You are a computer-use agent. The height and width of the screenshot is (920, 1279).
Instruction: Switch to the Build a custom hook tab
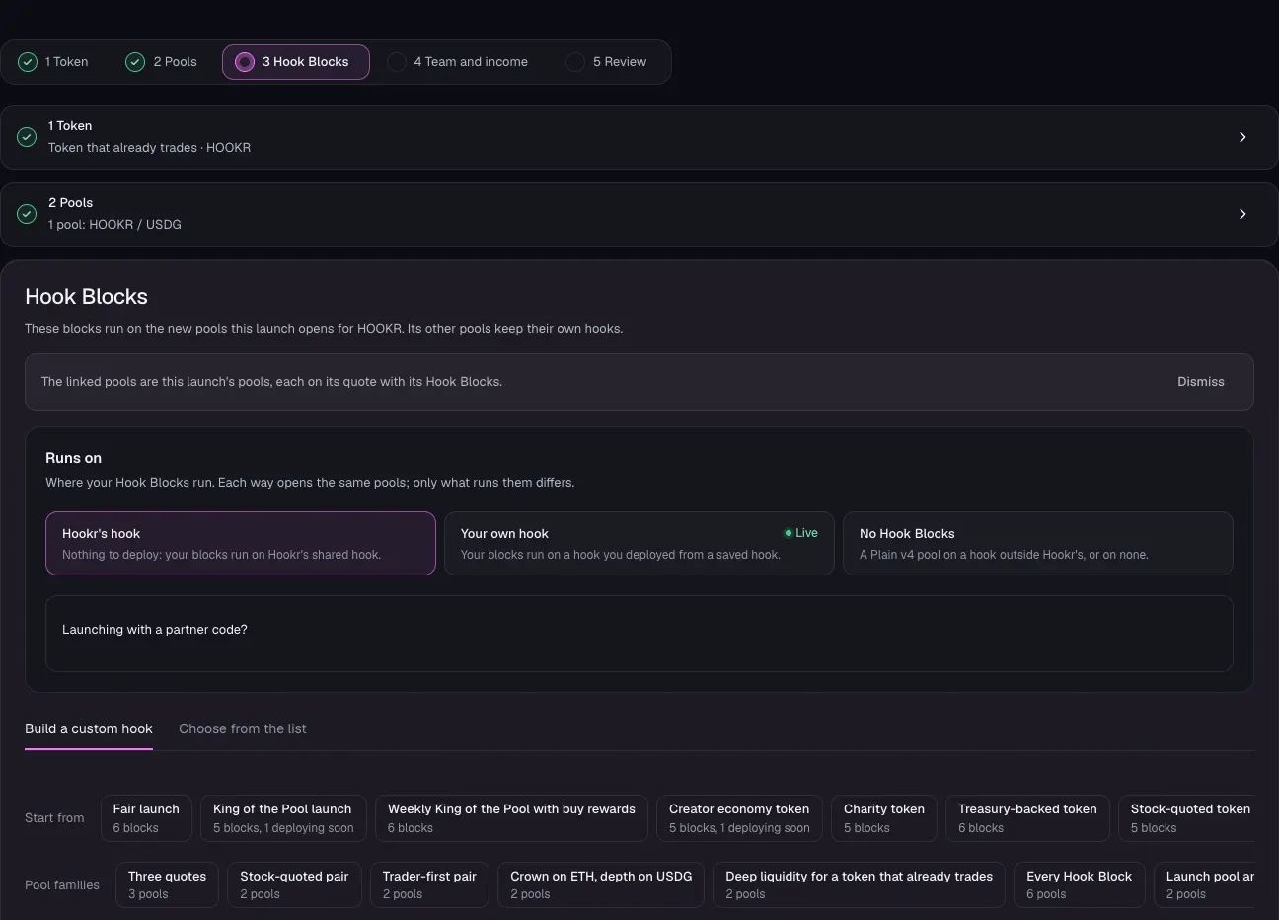click(89, 729)
